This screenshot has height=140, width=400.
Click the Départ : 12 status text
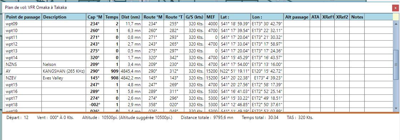[17, 118]
